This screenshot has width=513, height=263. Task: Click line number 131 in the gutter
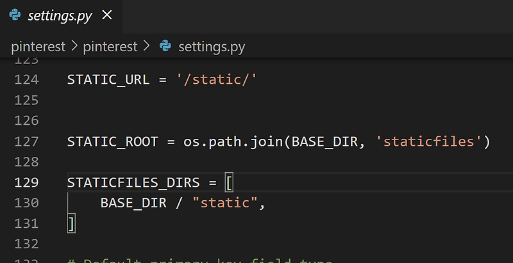26,223
